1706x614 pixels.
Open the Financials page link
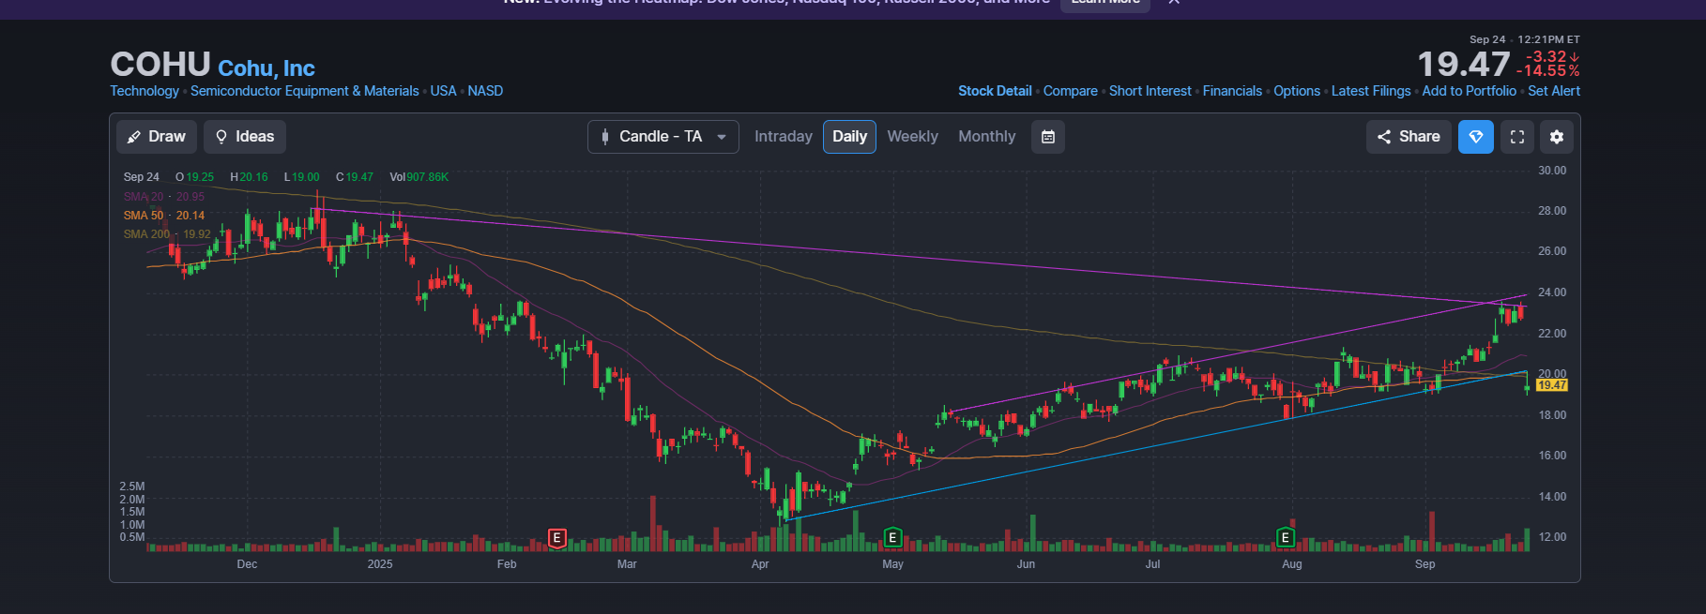pos(1232,91)
